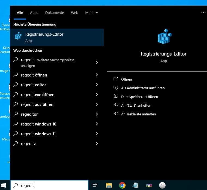Switch to the Dokumente tab
Viewport: 207px width, 190px height.
pyautogui.click(x=54, y=13)
